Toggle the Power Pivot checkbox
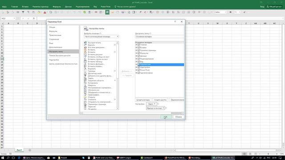This screenshot has width=285, height=160. tap(138, 70)
